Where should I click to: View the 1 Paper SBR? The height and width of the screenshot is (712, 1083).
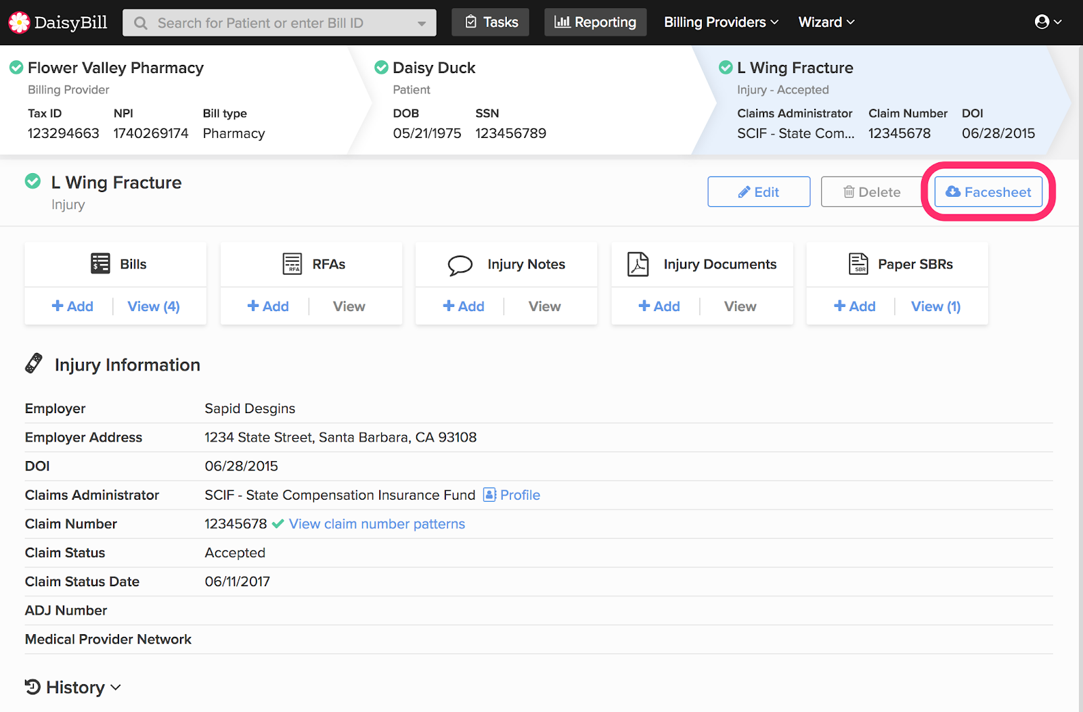936,306
